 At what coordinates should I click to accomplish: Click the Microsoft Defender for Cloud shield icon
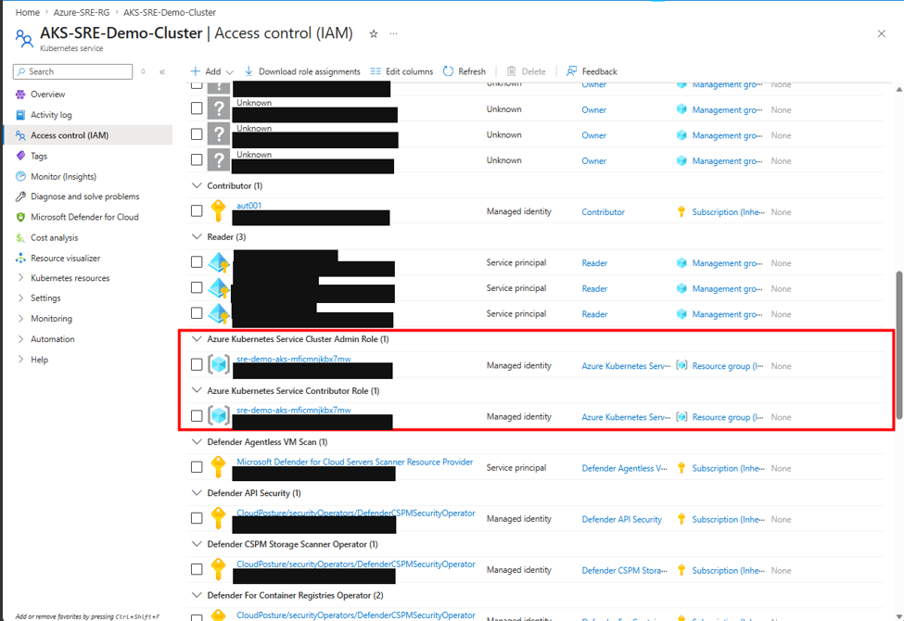20,218
